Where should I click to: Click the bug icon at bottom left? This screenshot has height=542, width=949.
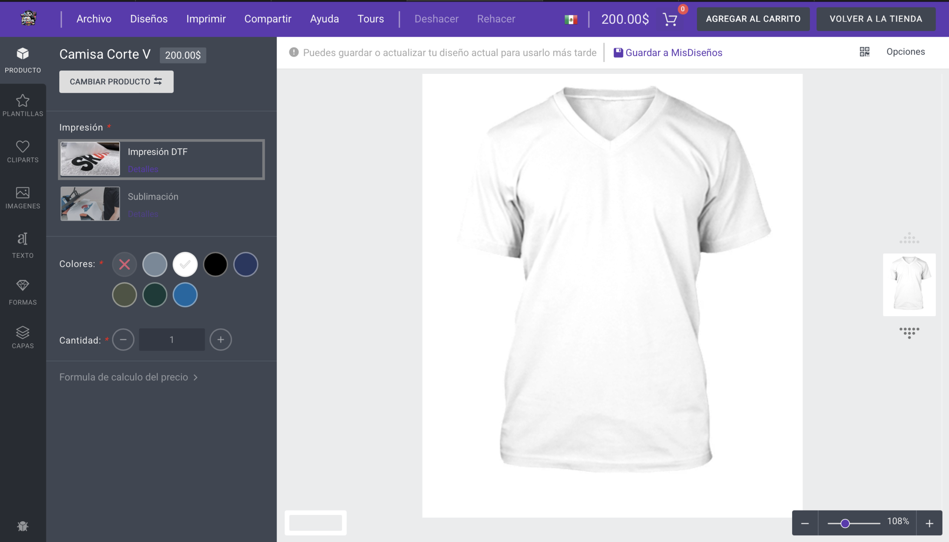(x=23, y=526)
